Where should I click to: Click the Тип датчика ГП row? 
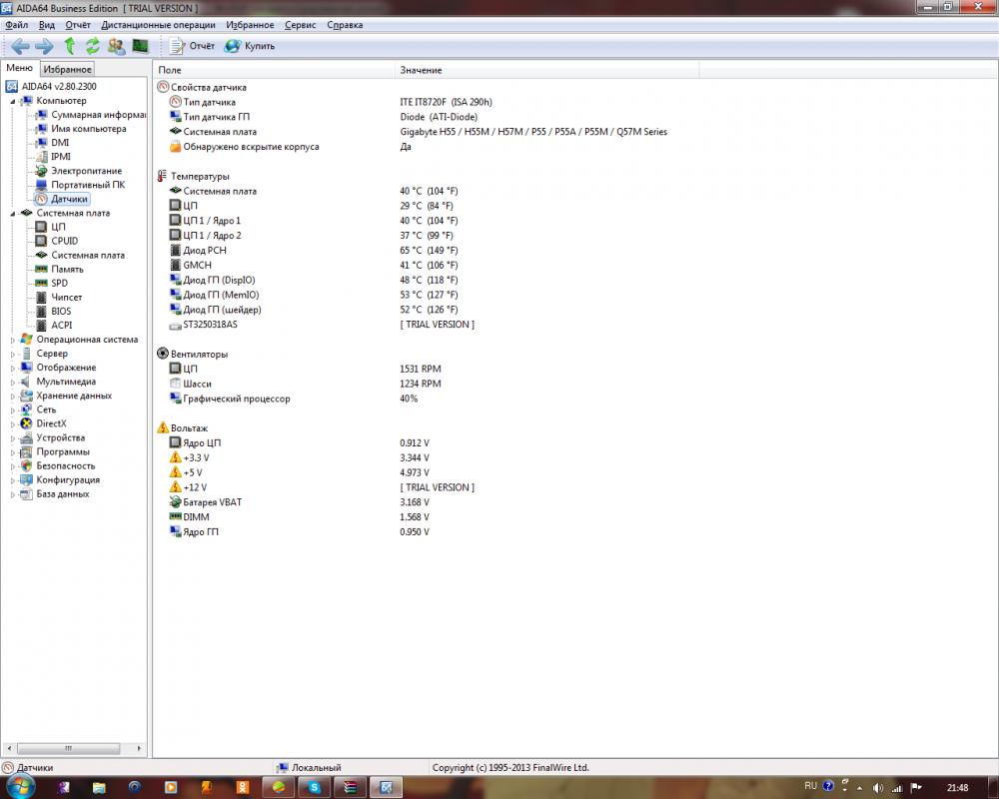[x=324, y=117]
